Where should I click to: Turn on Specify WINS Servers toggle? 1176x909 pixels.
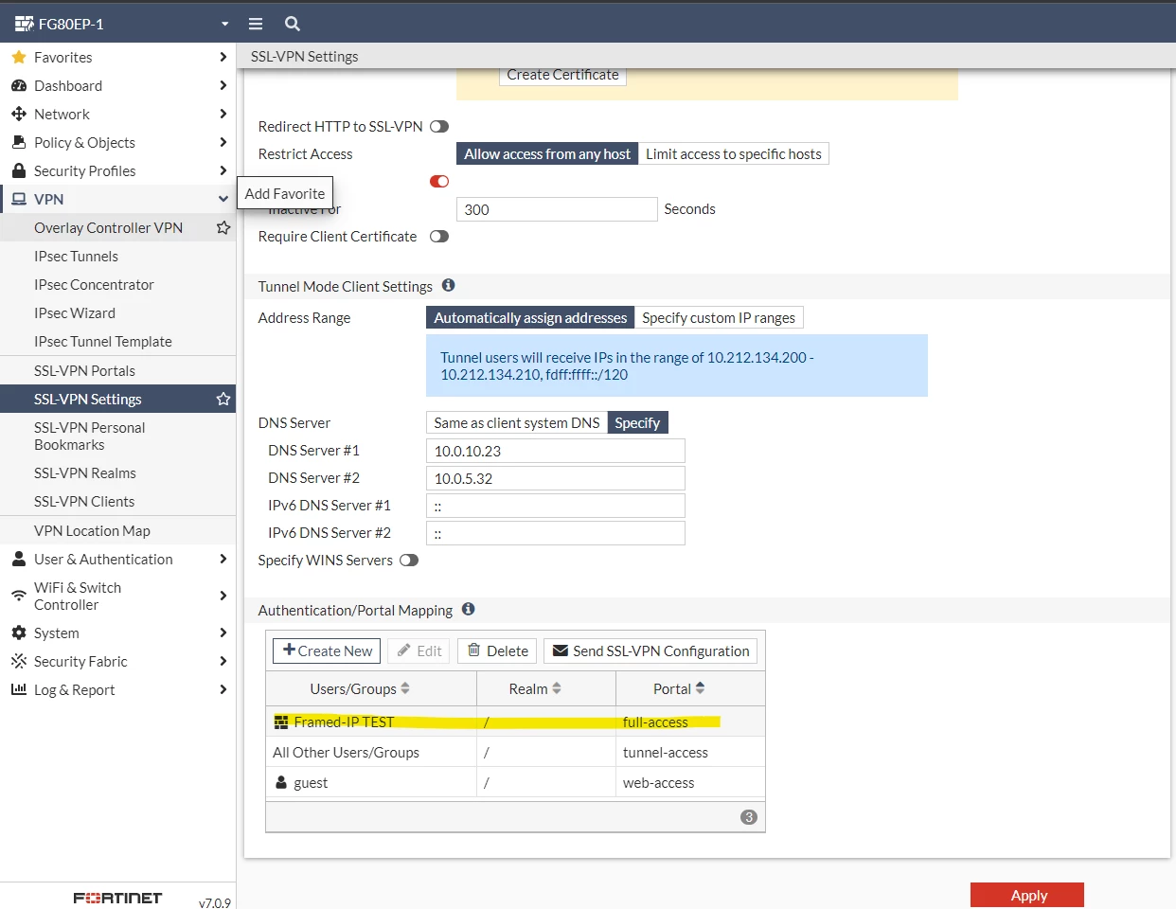coord(409,560)
